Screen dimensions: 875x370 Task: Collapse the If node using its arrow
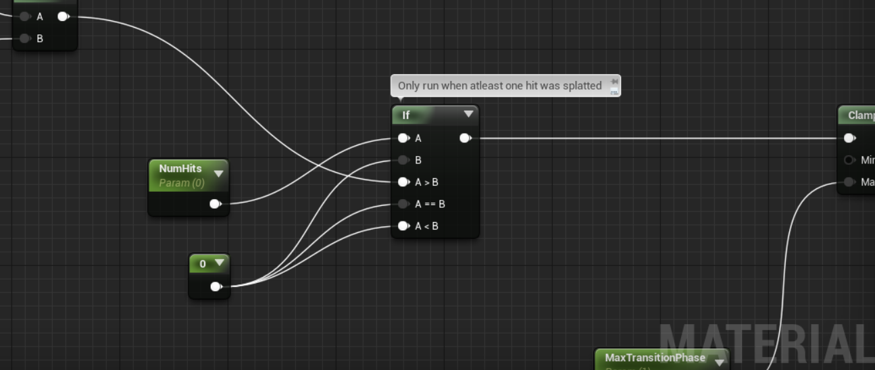468,115
